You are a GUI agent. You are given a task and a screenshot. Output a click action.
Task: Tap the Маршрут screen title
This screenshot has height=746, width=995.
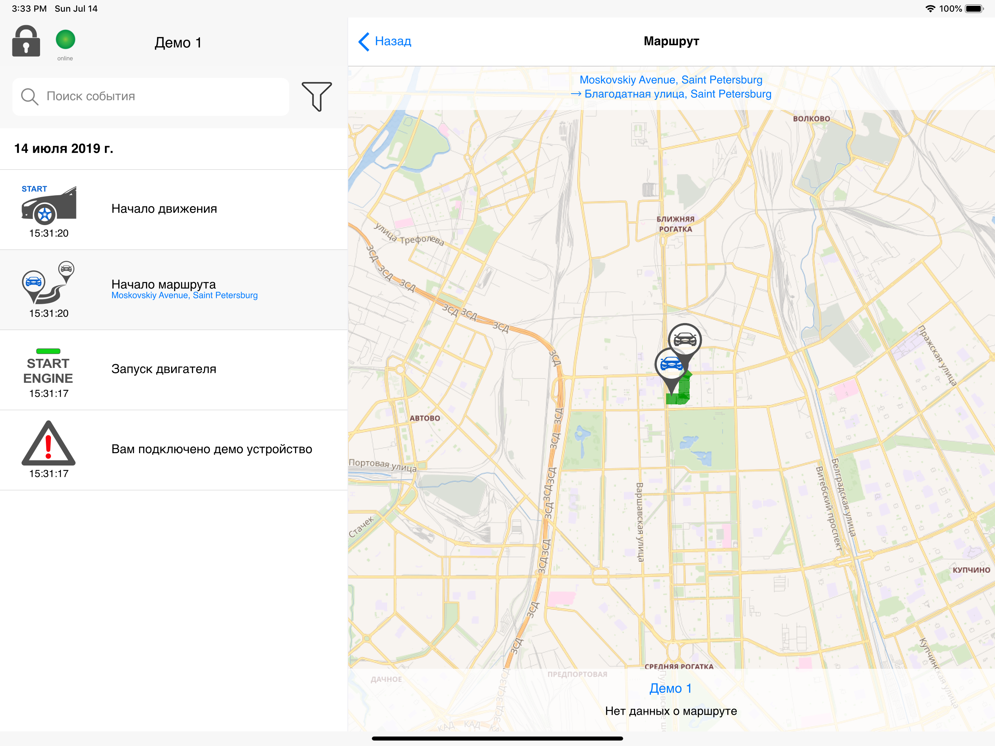pyautogui.click(x=671, y=42)
